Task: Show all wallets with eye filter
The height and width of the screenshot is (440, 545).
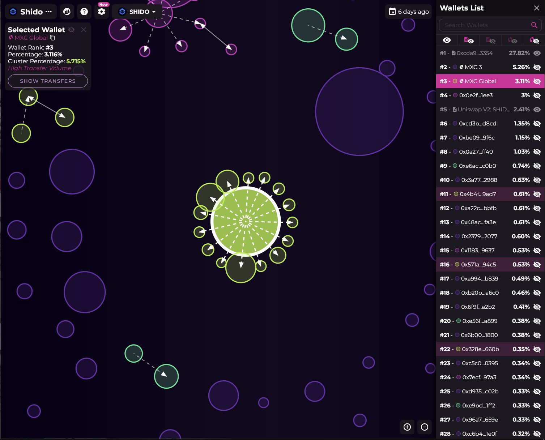Action: 447,40
